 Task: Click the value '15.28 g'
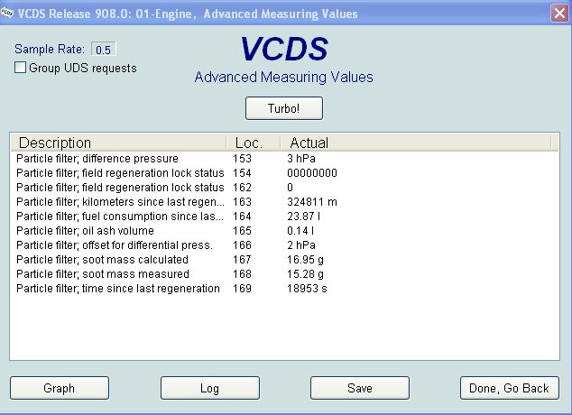click(x=305, y=274)
